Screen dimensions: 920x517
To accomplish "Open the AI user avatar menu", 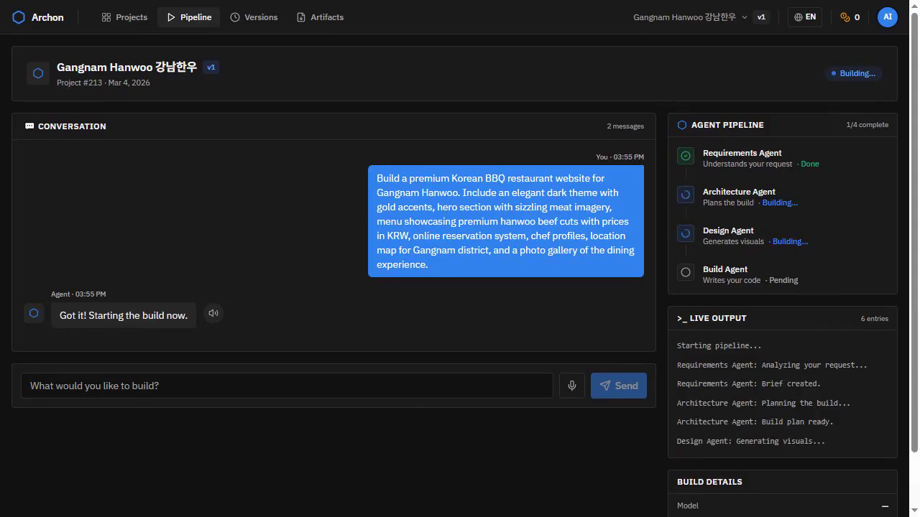I will tap(888, 17).
